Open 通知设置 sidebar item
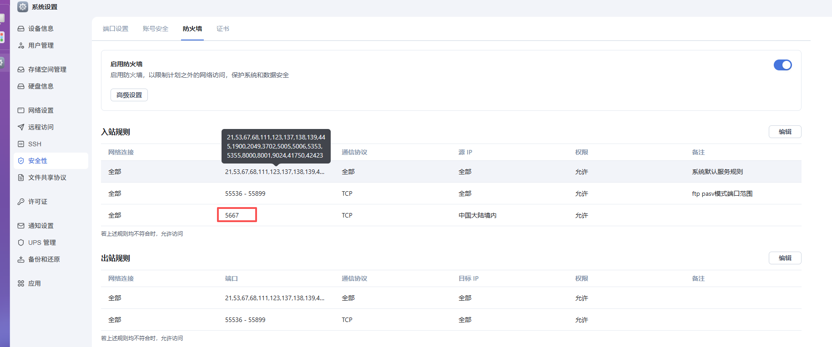 tap(50, 226)
